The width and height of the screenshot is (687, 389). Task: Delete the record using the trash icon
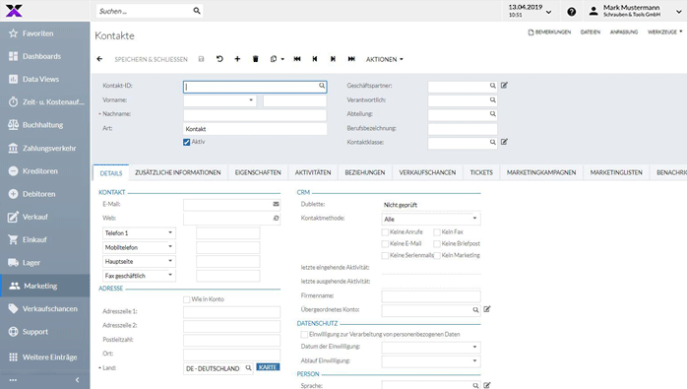click(256, 59)
